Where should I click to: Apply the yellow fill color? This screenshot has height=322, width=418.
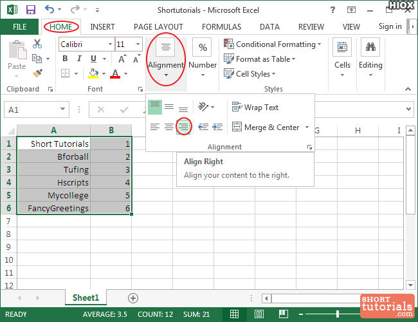pyautogui.click(x=93, y=73)
